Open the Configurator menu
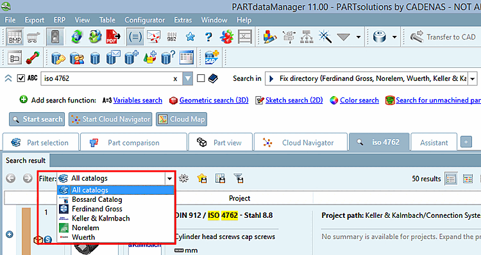This screenshot has width=481, height=255. [144, 20]
